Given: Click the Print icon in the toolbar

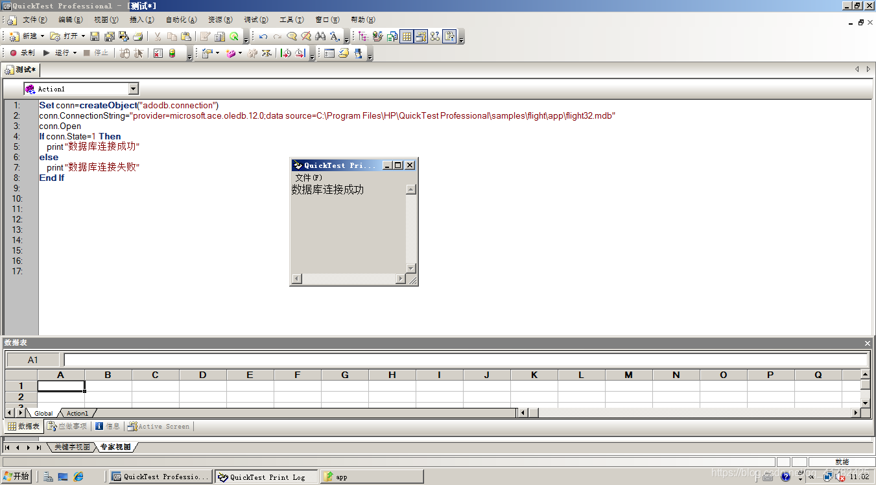Looking at the screenshot, I should pos(137,36).
